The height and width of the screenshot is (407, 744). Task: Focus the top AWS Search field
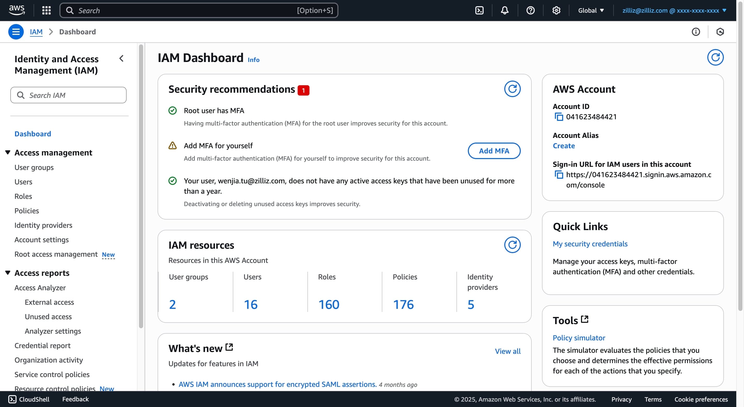click(x=199, y=10)
